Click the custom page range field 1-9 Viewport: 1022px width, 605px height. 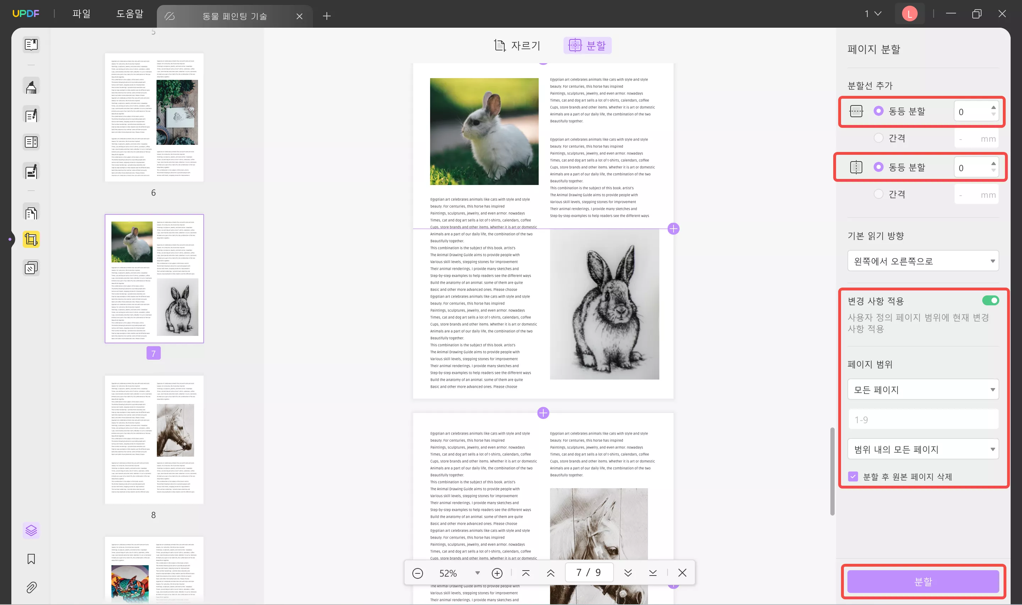point(923,420)
